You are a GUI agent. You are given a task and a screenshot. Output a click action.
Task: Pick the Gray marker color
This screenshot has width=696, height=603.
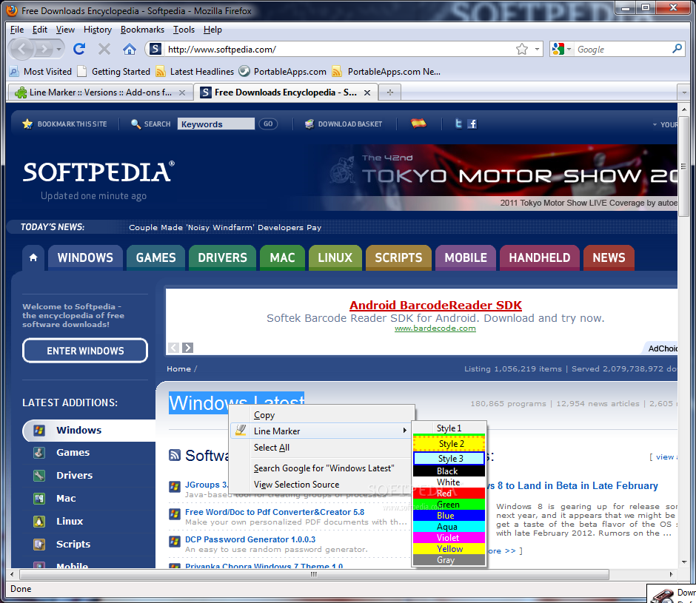pos(449,560)
